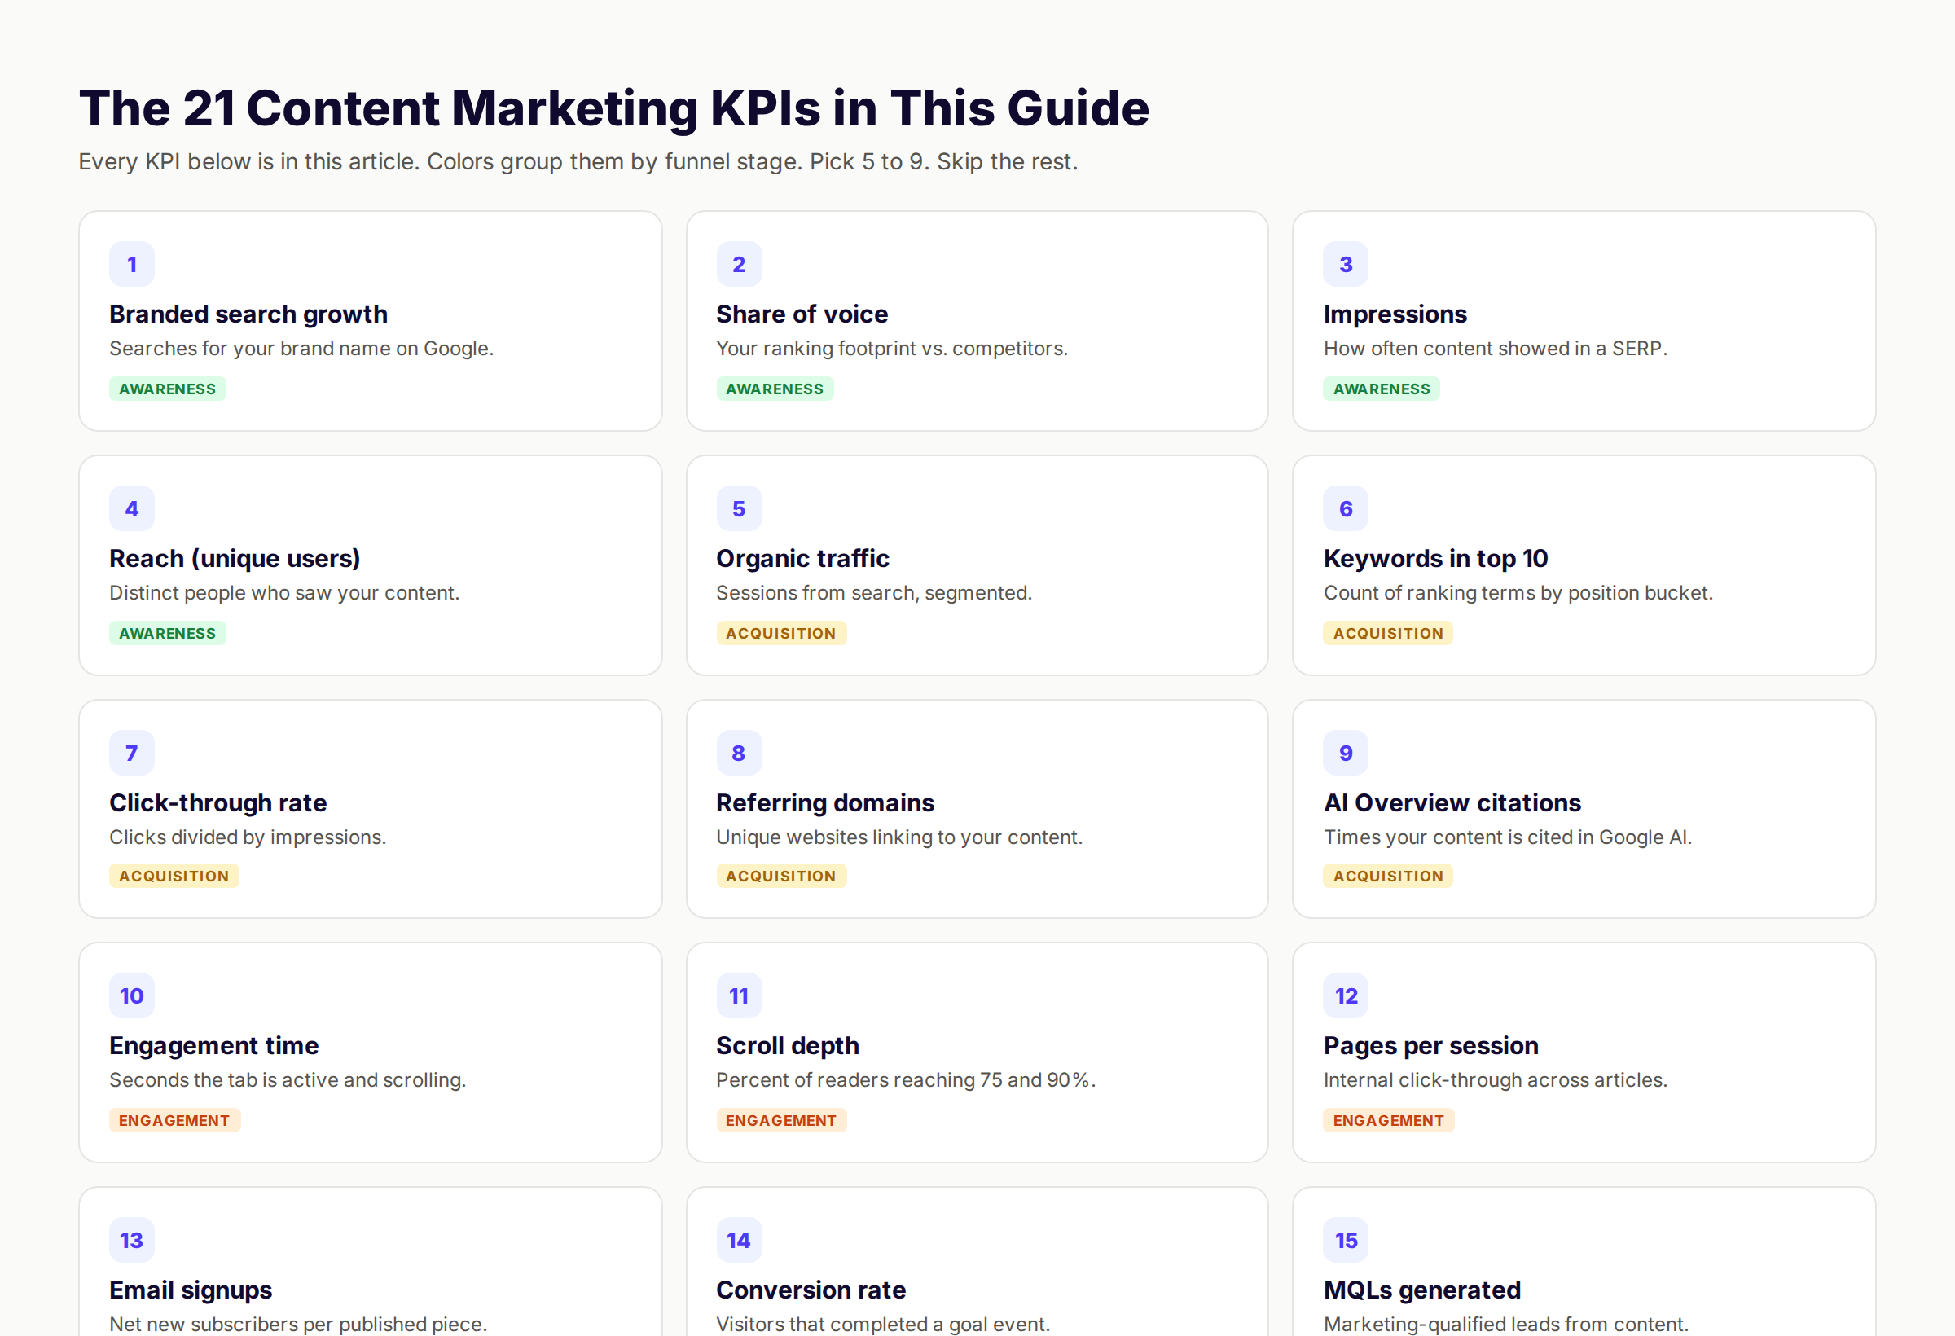The width and height of the screenshot is (1955, 1336).
Task: Click the Awareness tag under Share of voice
Action: click(x=775, y=389)
